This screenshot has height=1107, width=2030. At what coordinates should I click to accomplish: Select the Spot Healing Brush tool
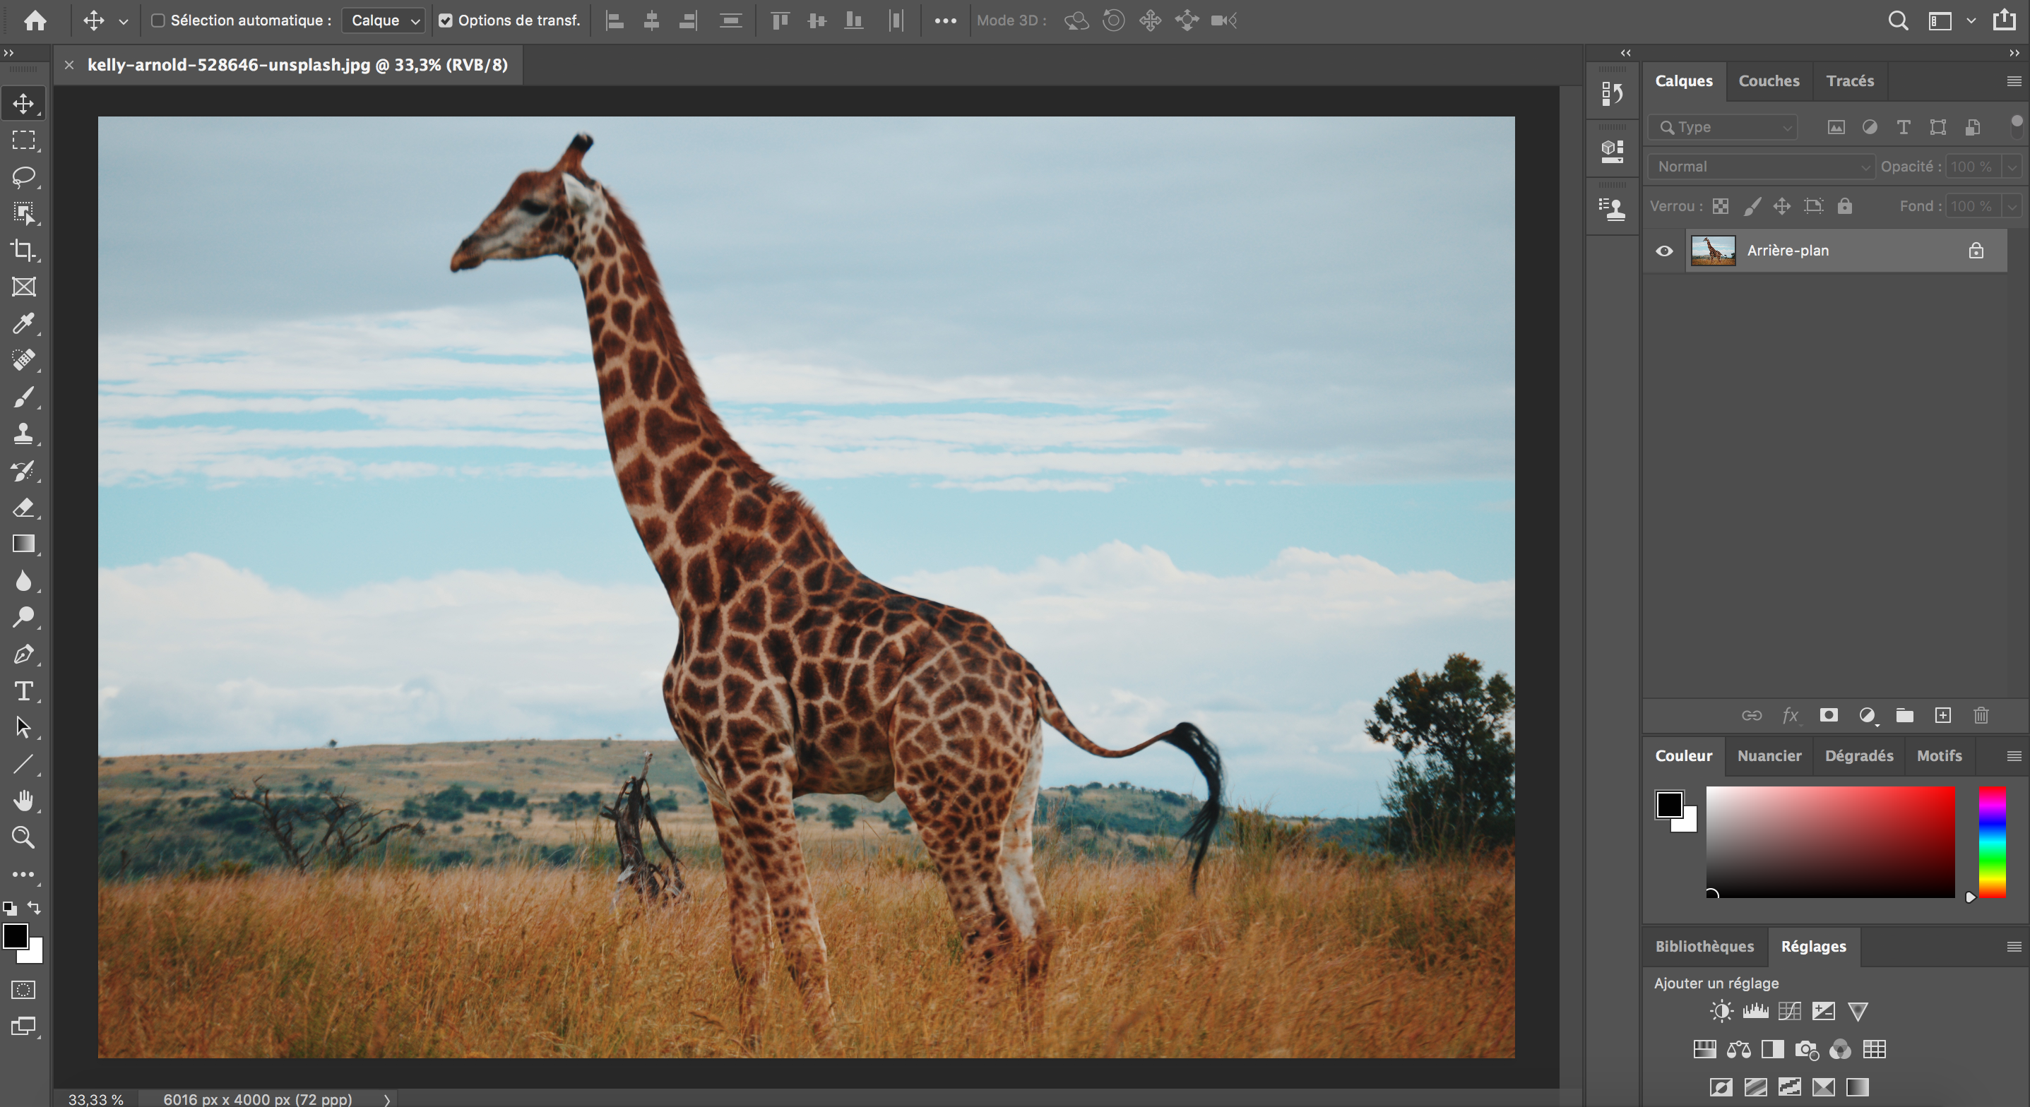23,360
